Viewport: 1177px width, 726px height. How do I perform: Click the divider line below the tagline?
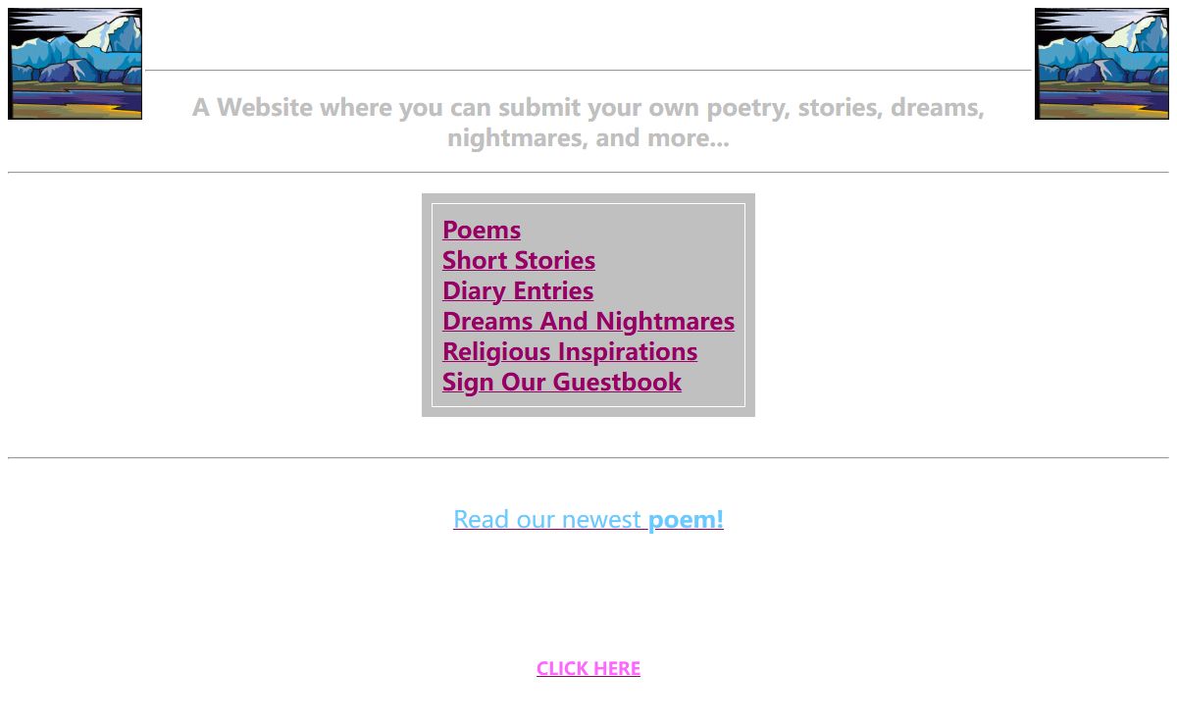588,173
